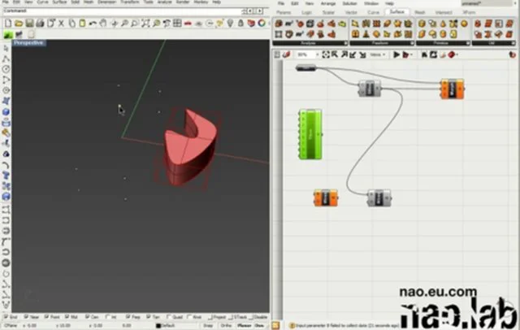520x330 pixels.
Task: Toggle Snap in Rhino status bar
Action: click(208, 326)
